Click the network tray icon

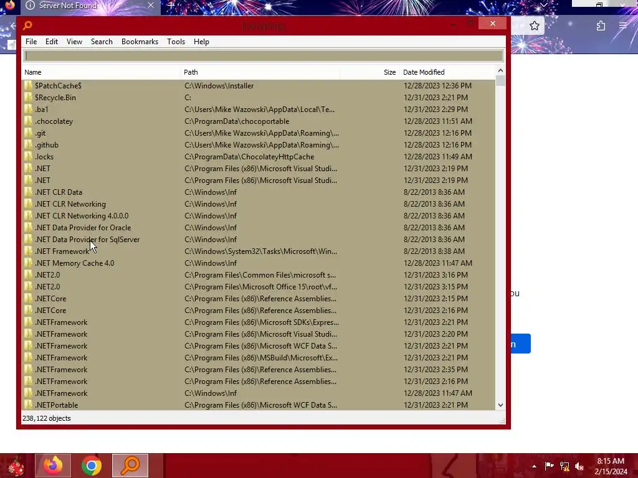click(564, 466)
